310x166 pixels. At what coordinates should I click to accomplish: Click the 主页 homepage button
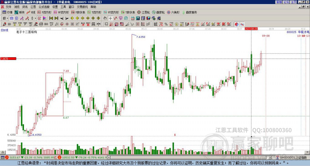(x=294, y=2)
